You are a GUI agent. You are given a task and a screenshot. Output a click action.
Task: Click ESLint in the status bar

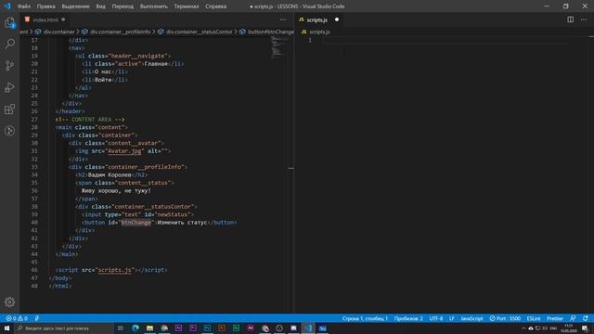[534, 318]
